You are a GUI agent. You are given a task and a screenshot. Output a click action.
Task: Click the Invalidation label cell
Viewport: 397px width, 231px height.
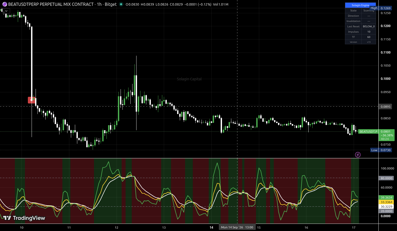(x=353, y=21)
